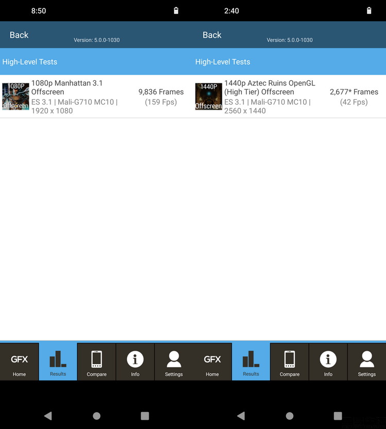The width and height of the screenshot is (386, 429).
Task: Open Settings on the Aztec Ruins screen
Action: tap(367, 362)
